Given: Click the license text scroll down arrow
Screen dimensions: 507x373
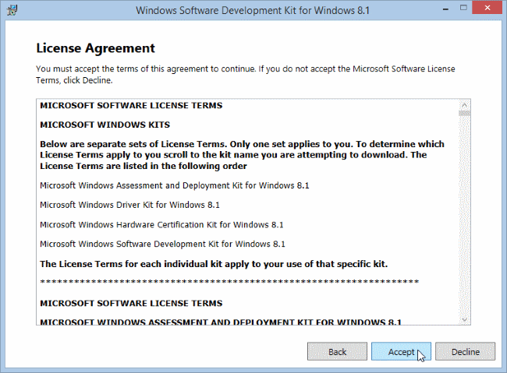Looking at the screenshot, I should (464, 318).
